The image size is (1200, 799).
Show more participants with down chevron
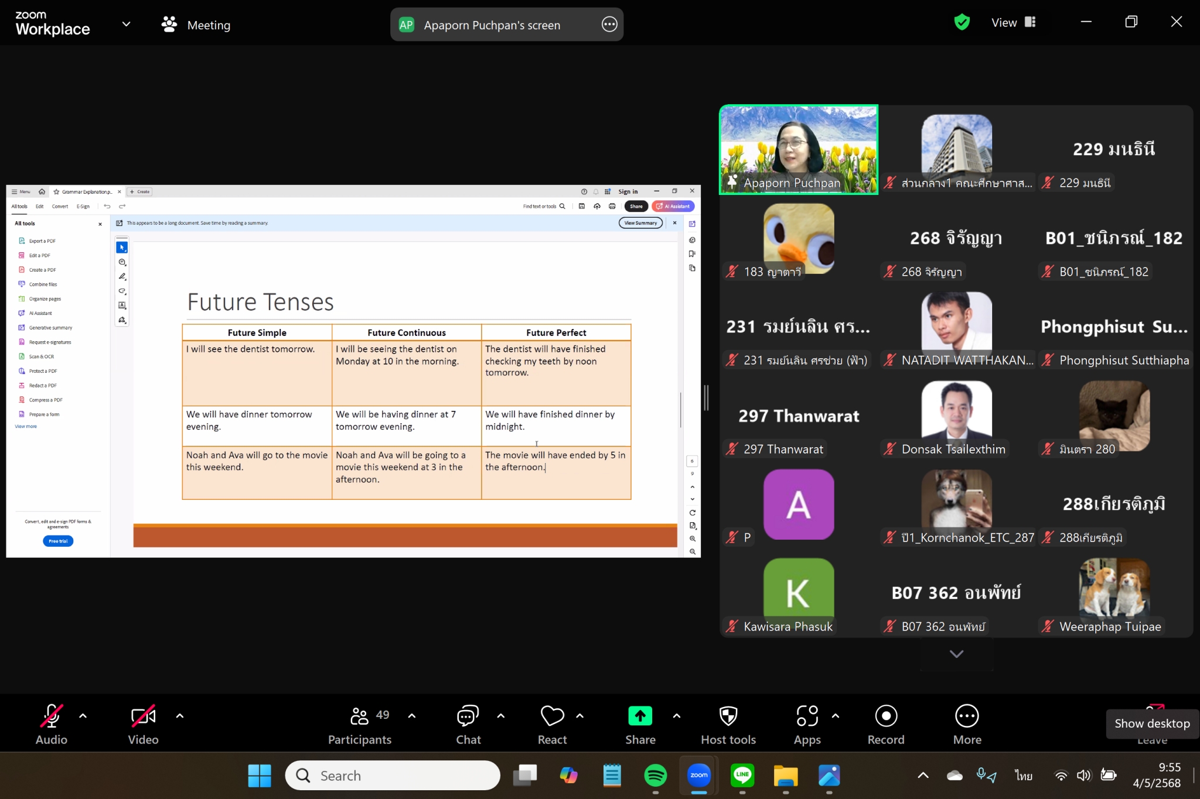[x=956, y=654]
